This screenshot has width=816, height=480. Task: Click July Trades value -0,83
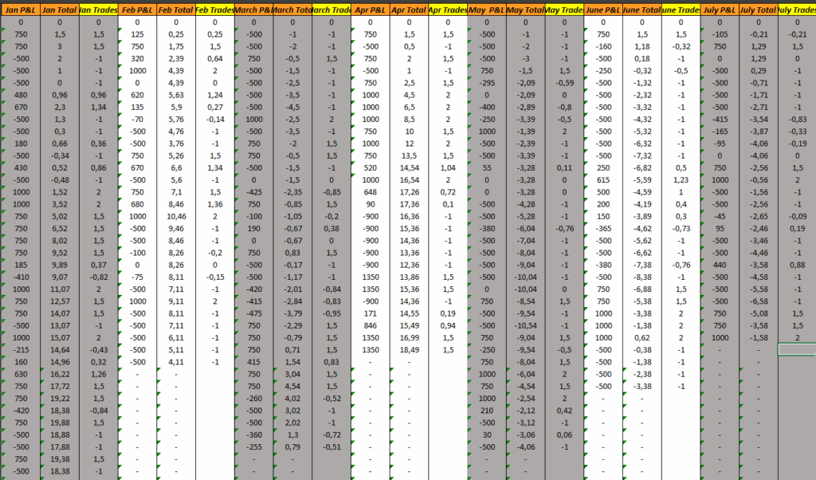pos(797,120)
